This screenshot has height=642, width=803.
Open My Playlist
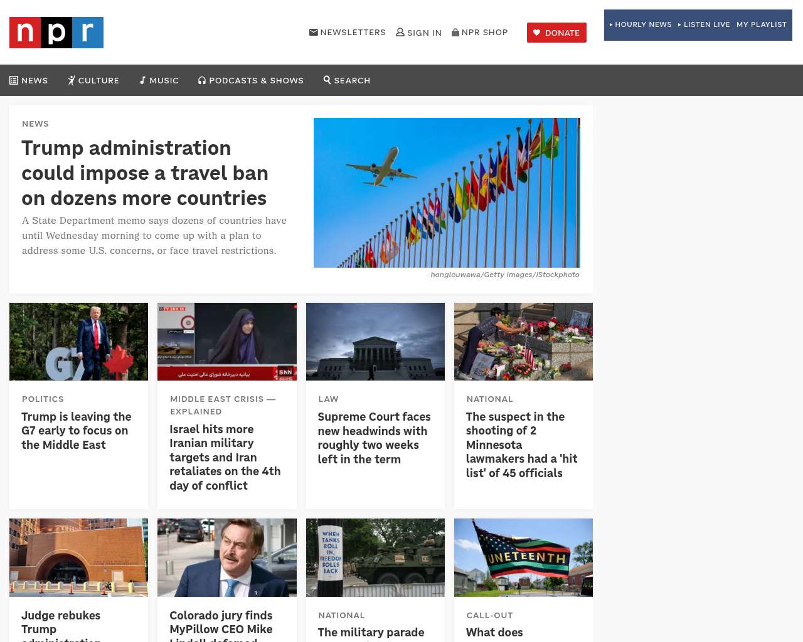pos(761,24)
